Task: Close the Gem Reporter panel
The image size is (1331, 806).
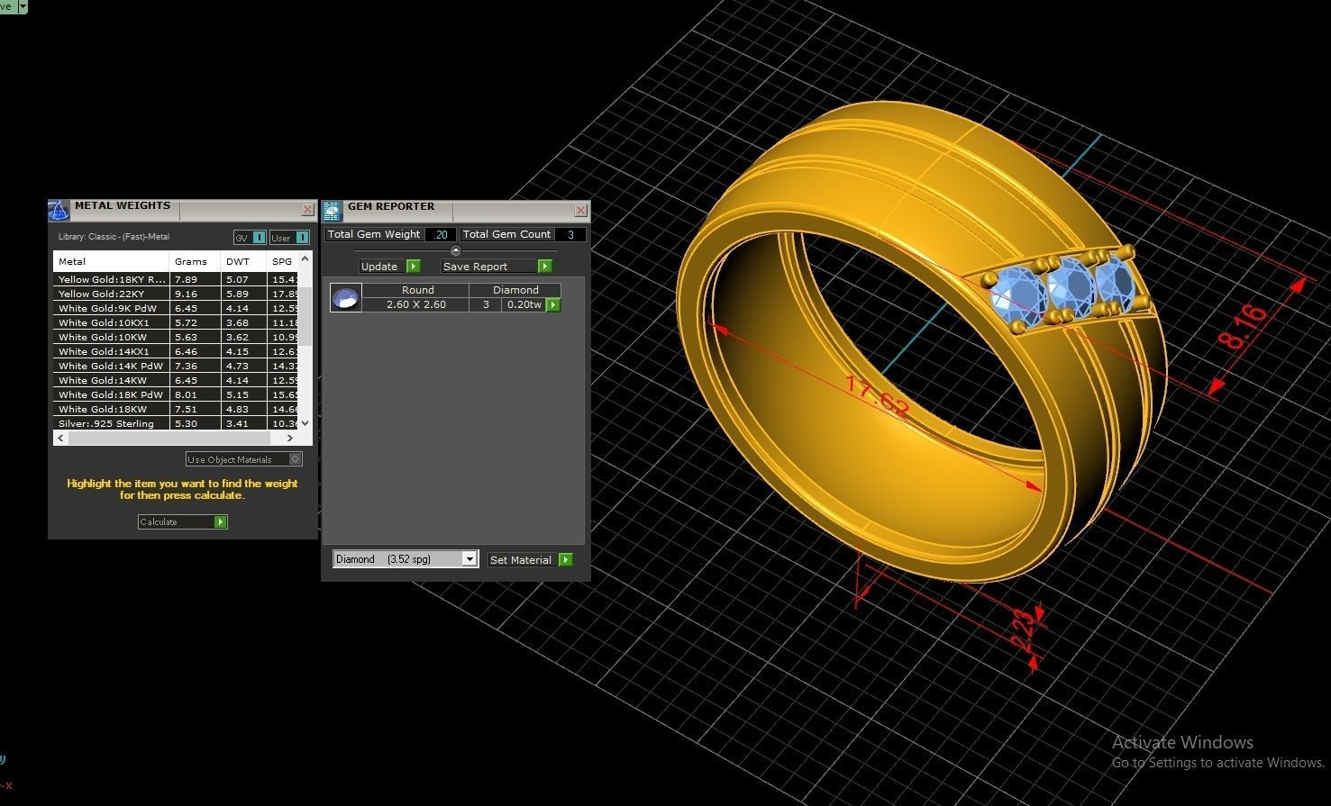Action: 580,210
